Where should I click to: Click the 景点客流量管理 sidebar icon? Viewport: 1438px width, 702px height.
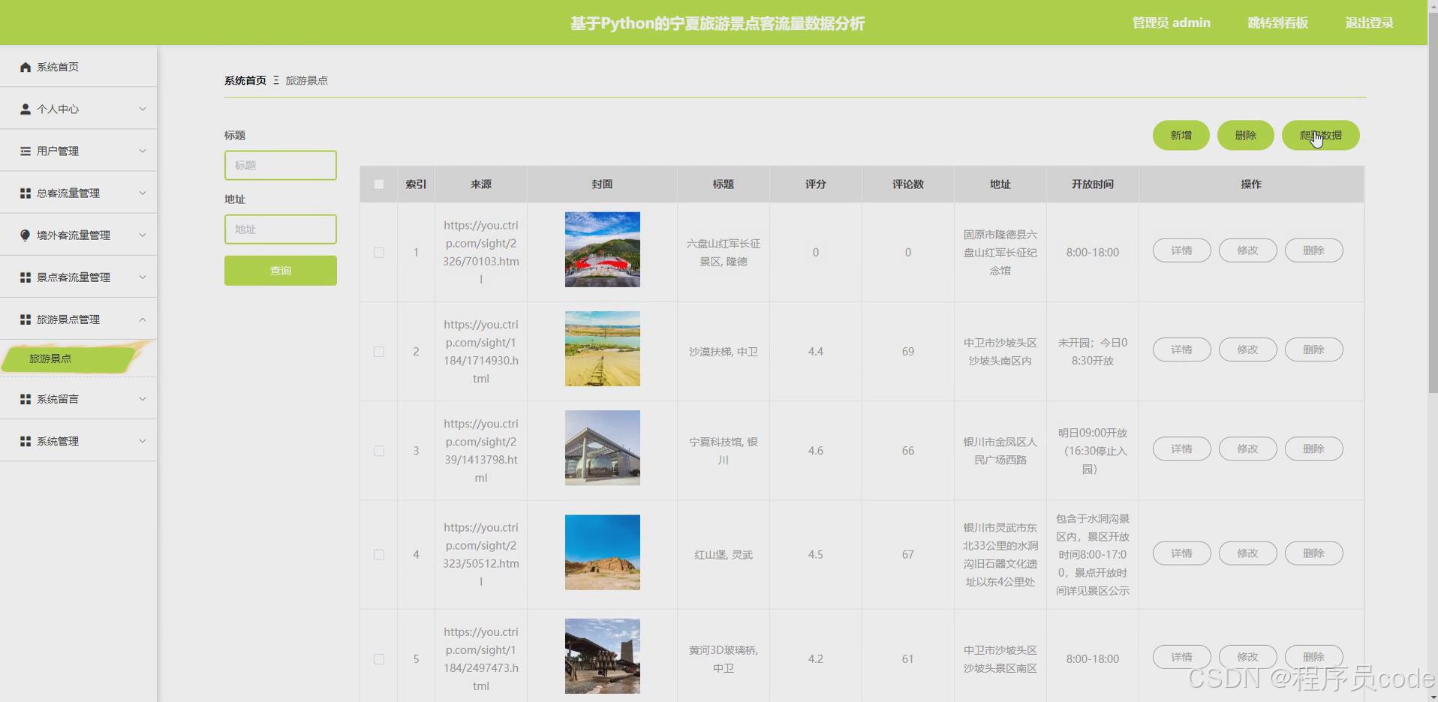point(25,277)
